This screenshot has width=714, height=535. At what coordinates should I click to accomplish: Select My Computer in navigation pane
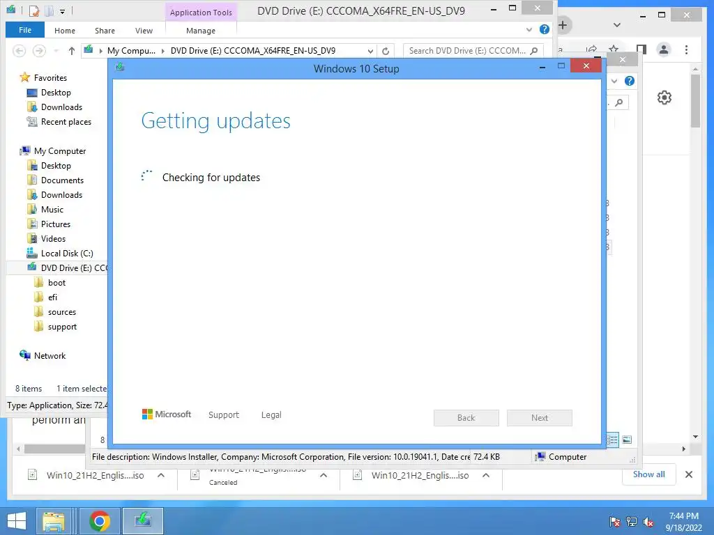[x=60, y=150]
